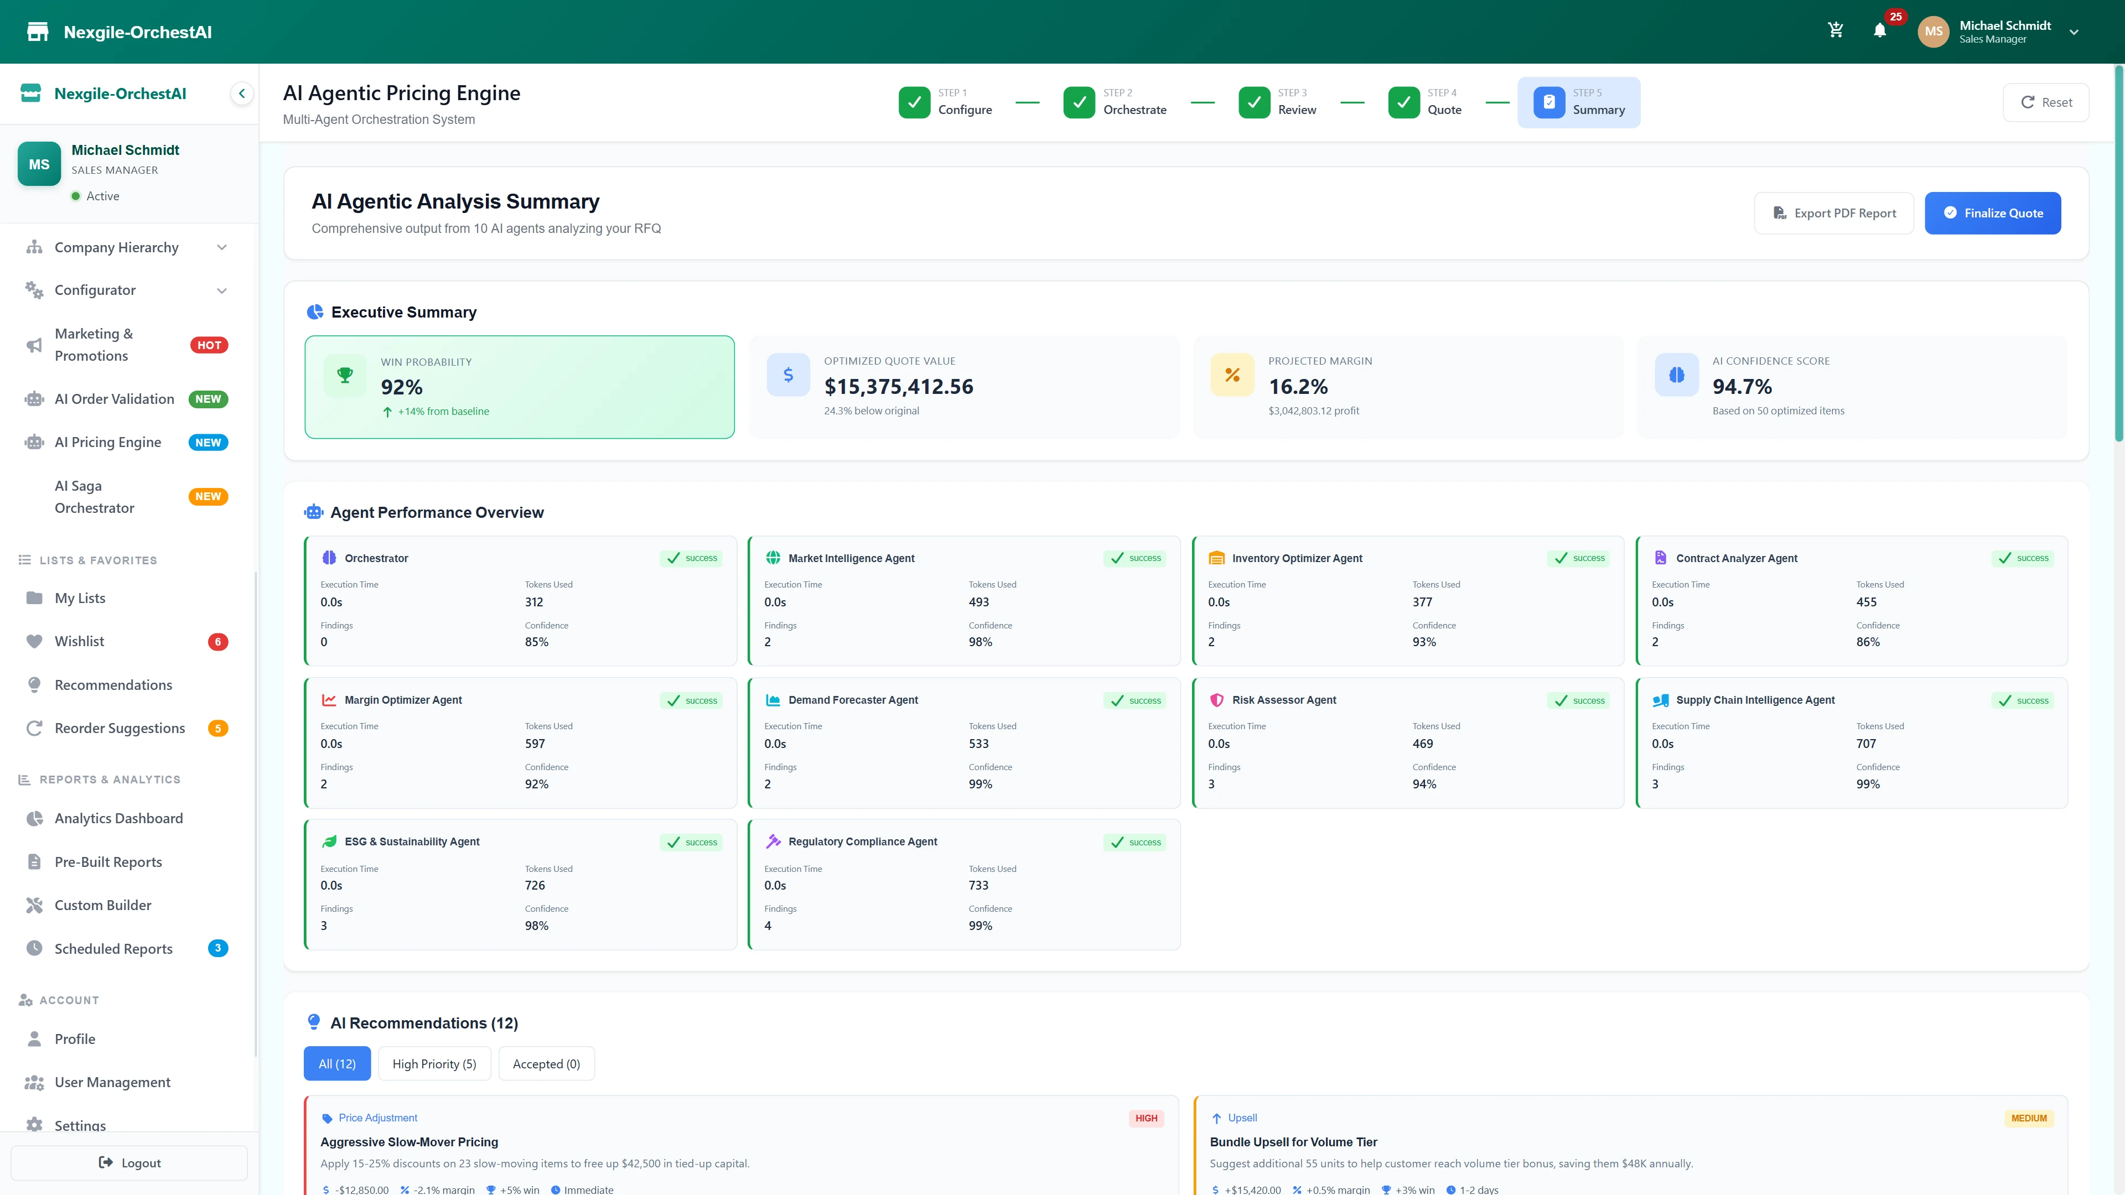Open Reorder Suggestions with 5 pending
Viewport: 2125px width, 1195px height.
pos(119,728)
